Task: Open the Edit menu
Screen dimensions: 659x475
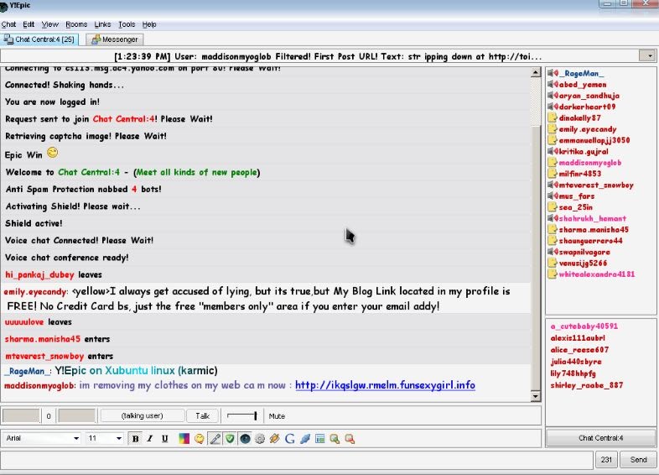Action: (x=29, y=24)
